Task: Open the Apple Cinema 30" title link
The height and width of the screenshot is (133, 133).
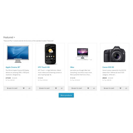Action: 13,67
